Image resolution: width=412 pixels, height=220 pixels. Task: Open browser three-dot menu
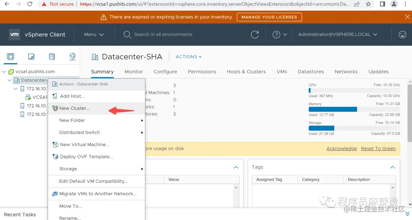[406, 4]
